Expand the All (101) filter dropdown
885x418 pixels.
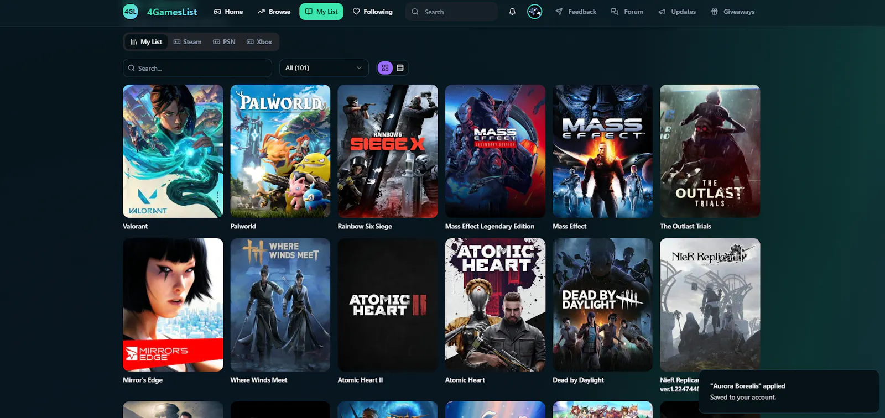coord(324,68)
